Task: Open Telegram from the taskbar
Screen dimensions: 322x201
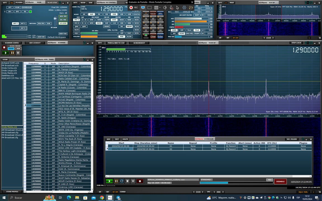Action: pos(118,198)
